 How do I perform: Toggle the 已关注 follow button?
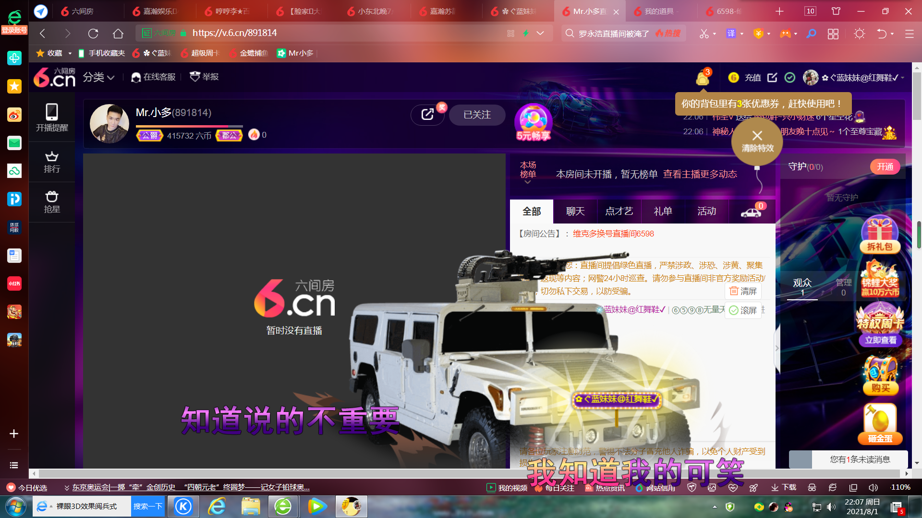point(477,115)
